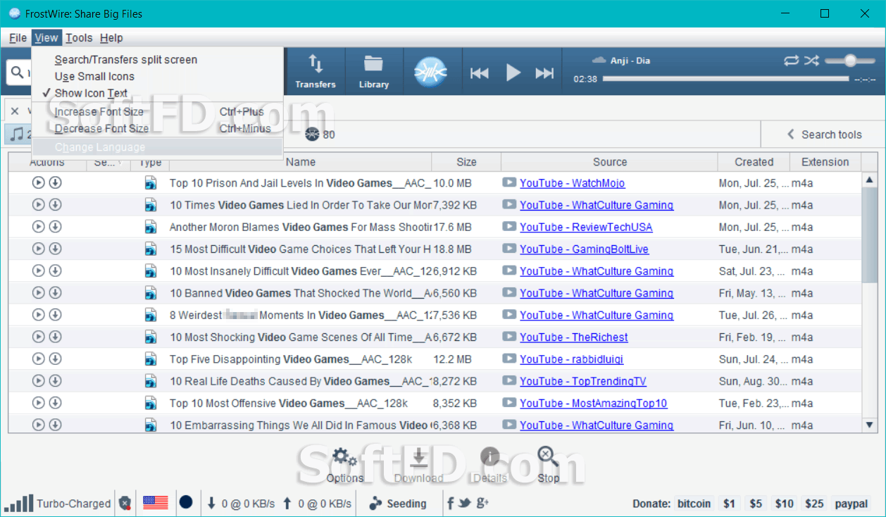
Task: Donate via the bitcoin button
Action: pos(694,504)
